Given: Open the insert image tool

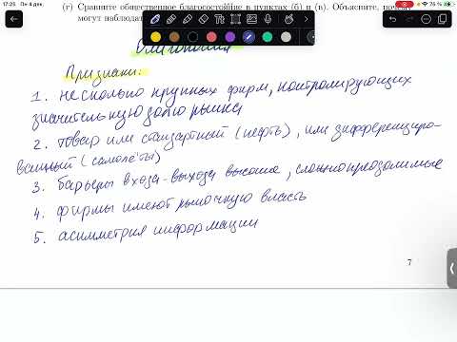Looking at the screenshot, I should pyautogui.click(x=252, y=19).
